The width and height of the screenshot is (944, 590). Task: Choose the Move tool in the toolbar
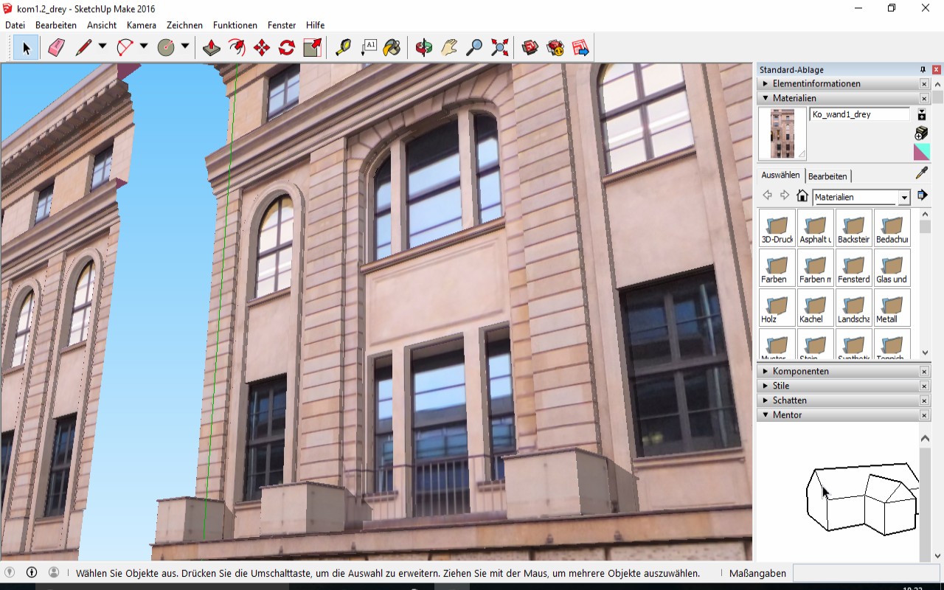pyautogui.click(x=262, y=48)
